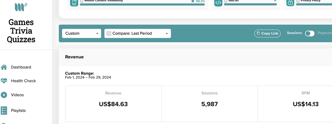The height and width of the screenshot is (124, 332).
Task: Click the Playlists list icon
Action: (x=4, y=110)
